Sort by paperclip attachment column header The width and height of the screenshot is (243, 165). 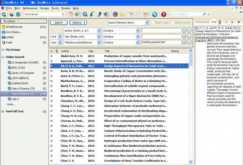57,51
